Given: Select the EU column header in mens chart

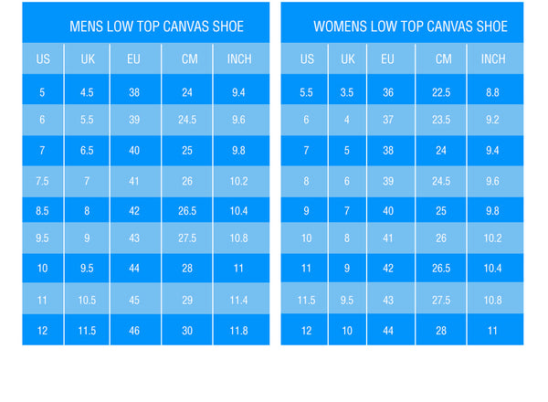Looking at the screenshot, I should [134, 59].
